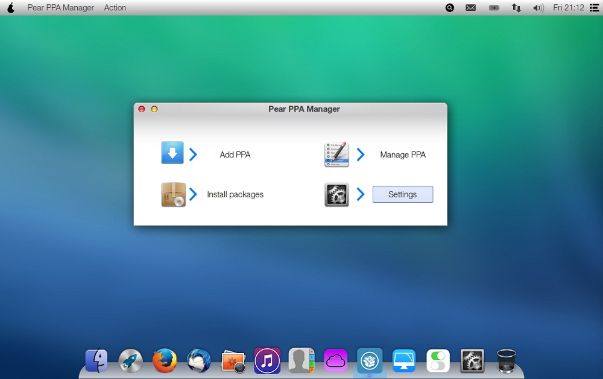Screen dimensions: 603x379
Task: Open Finder from the dock
Action: tap(96, 360)
